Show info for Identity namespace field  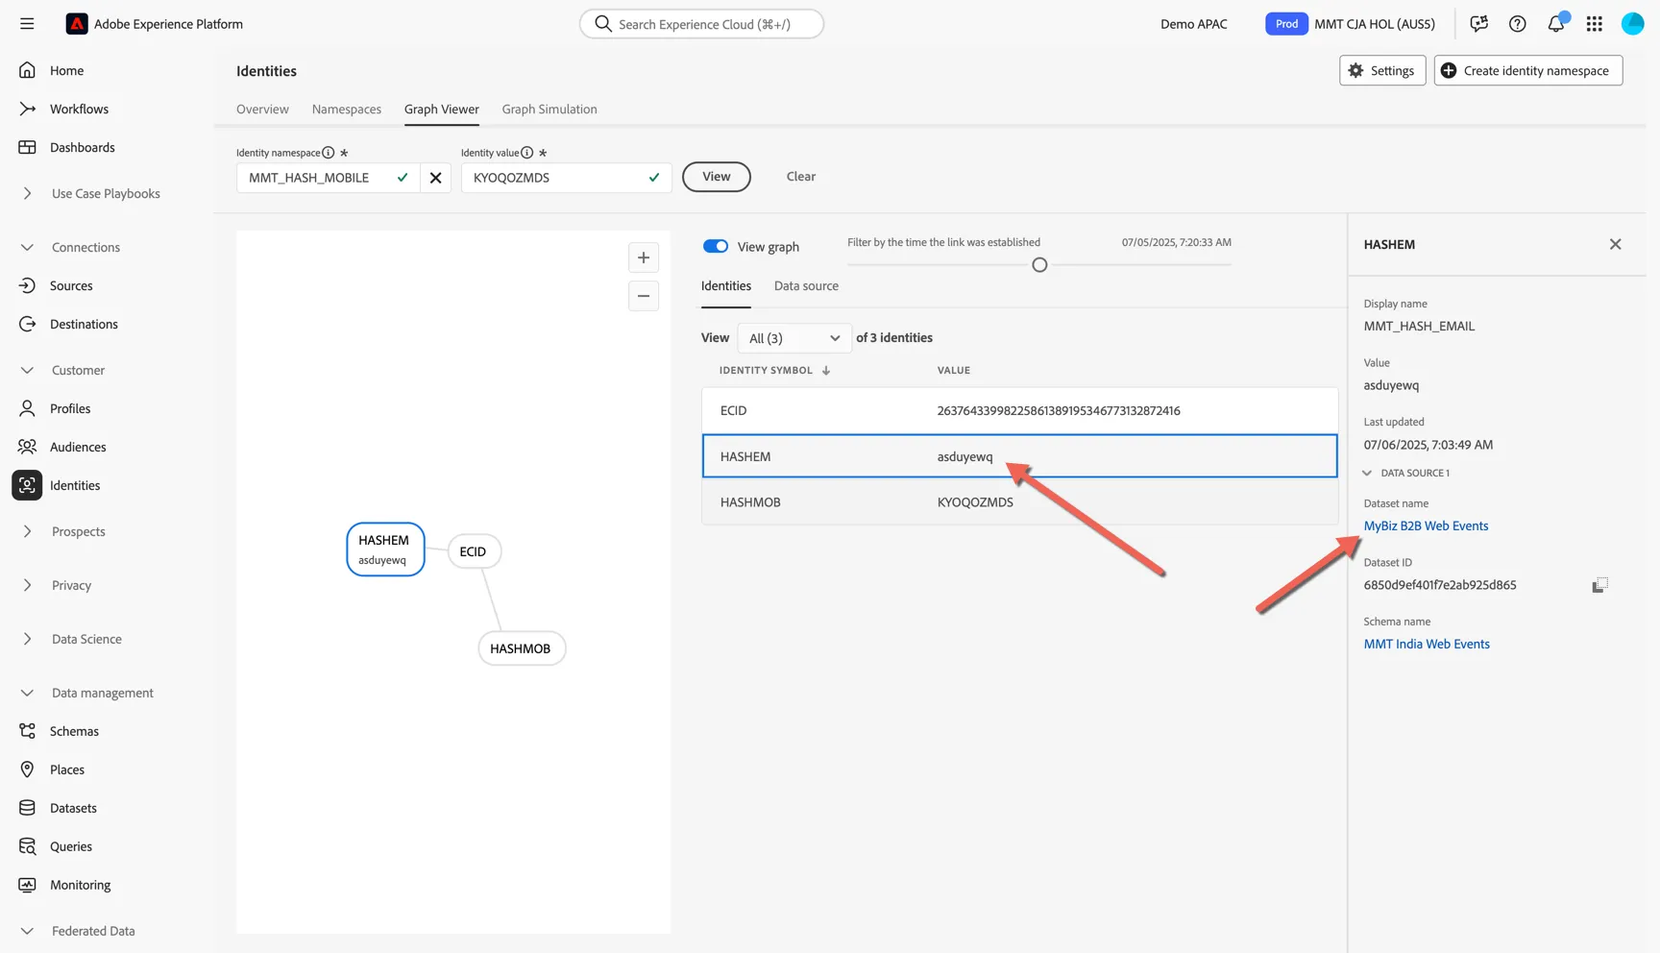pos(329,153)
